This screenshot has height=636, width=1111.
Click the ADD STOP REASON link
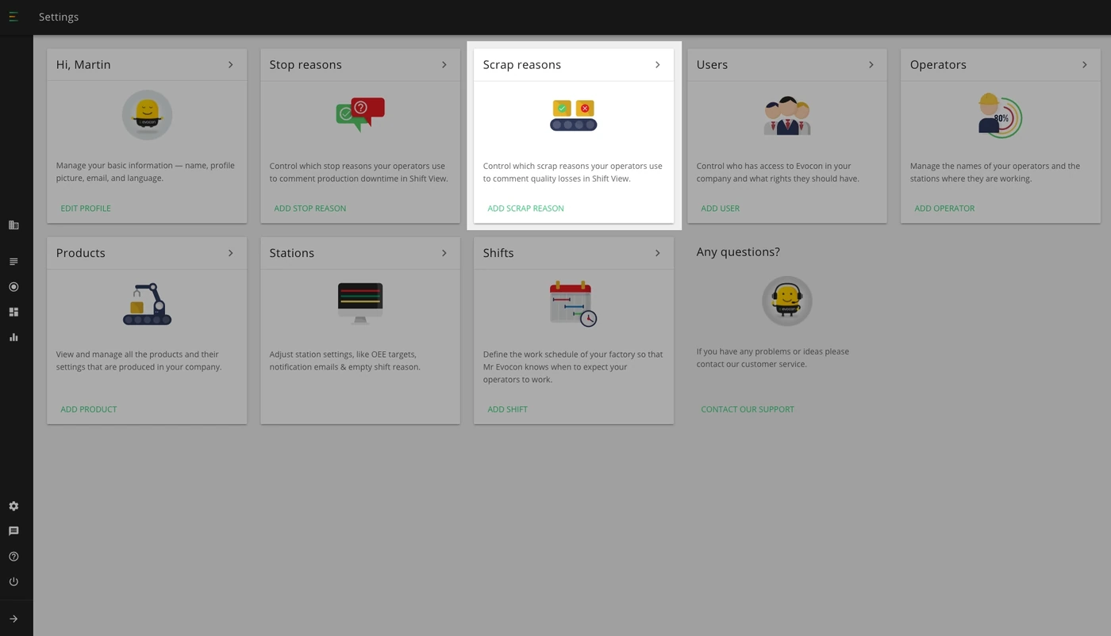tap(309, 209)
